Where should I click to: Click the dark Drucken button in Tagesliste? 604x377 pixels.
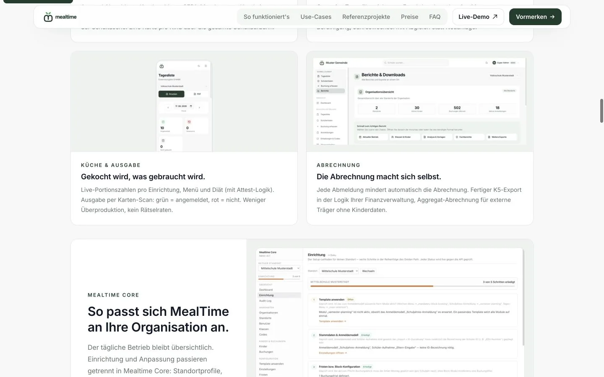pyautogui.click(x=171, y=94)
